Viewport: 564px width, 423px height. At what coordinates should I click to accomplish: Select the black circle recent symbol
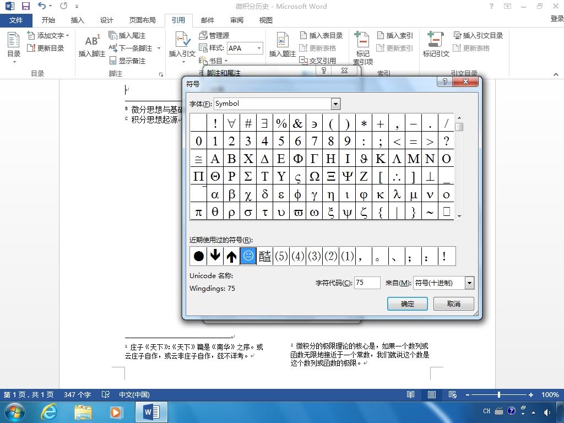click(x=198, y=256)
